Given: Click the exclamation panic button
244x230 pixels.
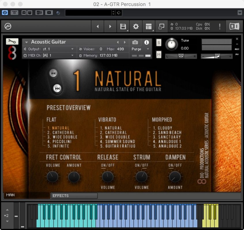Looking at the screenshot, I should coord(220,26).
